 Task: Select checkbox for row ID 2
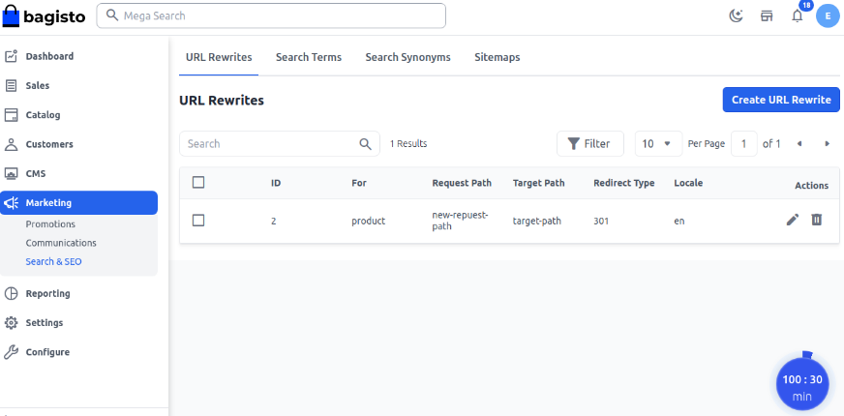[198, 221]
